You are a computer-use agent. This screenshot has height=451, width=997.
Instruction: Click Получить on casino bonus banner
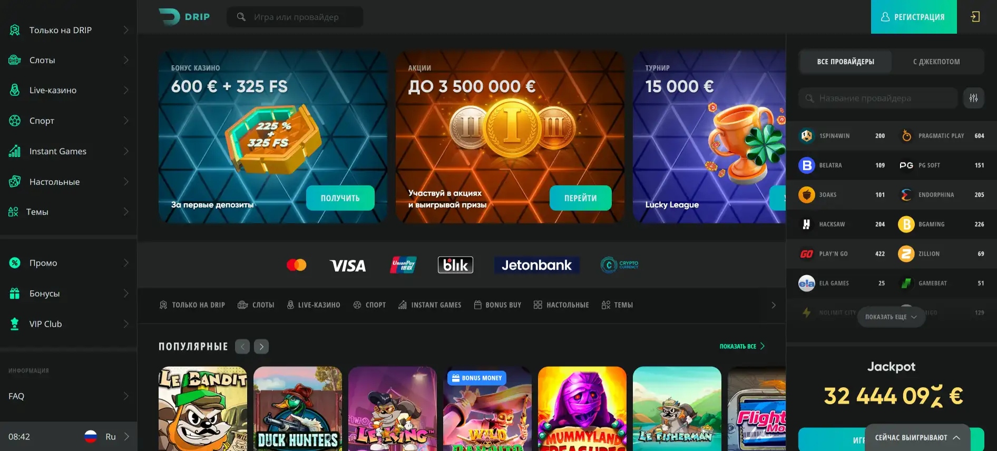point(340,198)
